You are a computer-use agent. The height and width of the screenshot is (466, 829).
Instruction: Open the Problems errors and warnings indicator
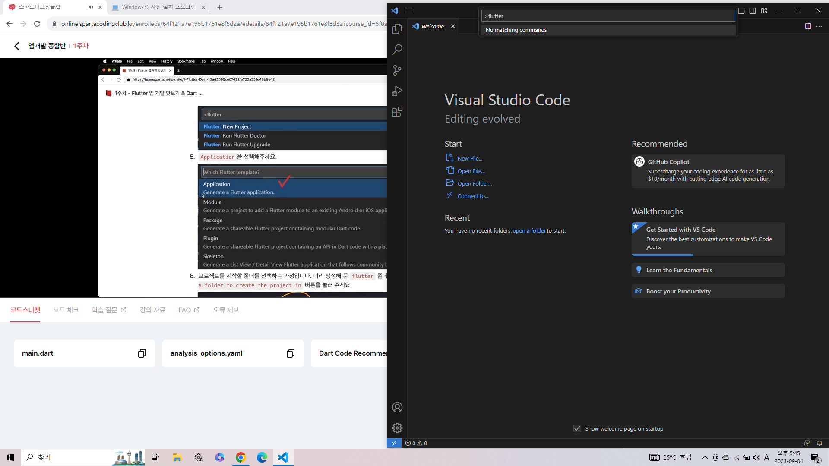[416, 443]
